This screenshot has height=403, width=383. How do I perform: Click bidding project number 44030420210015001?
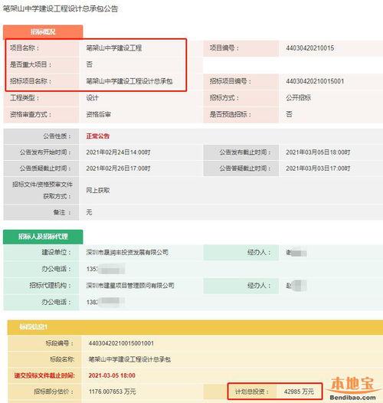coord(315,81)
